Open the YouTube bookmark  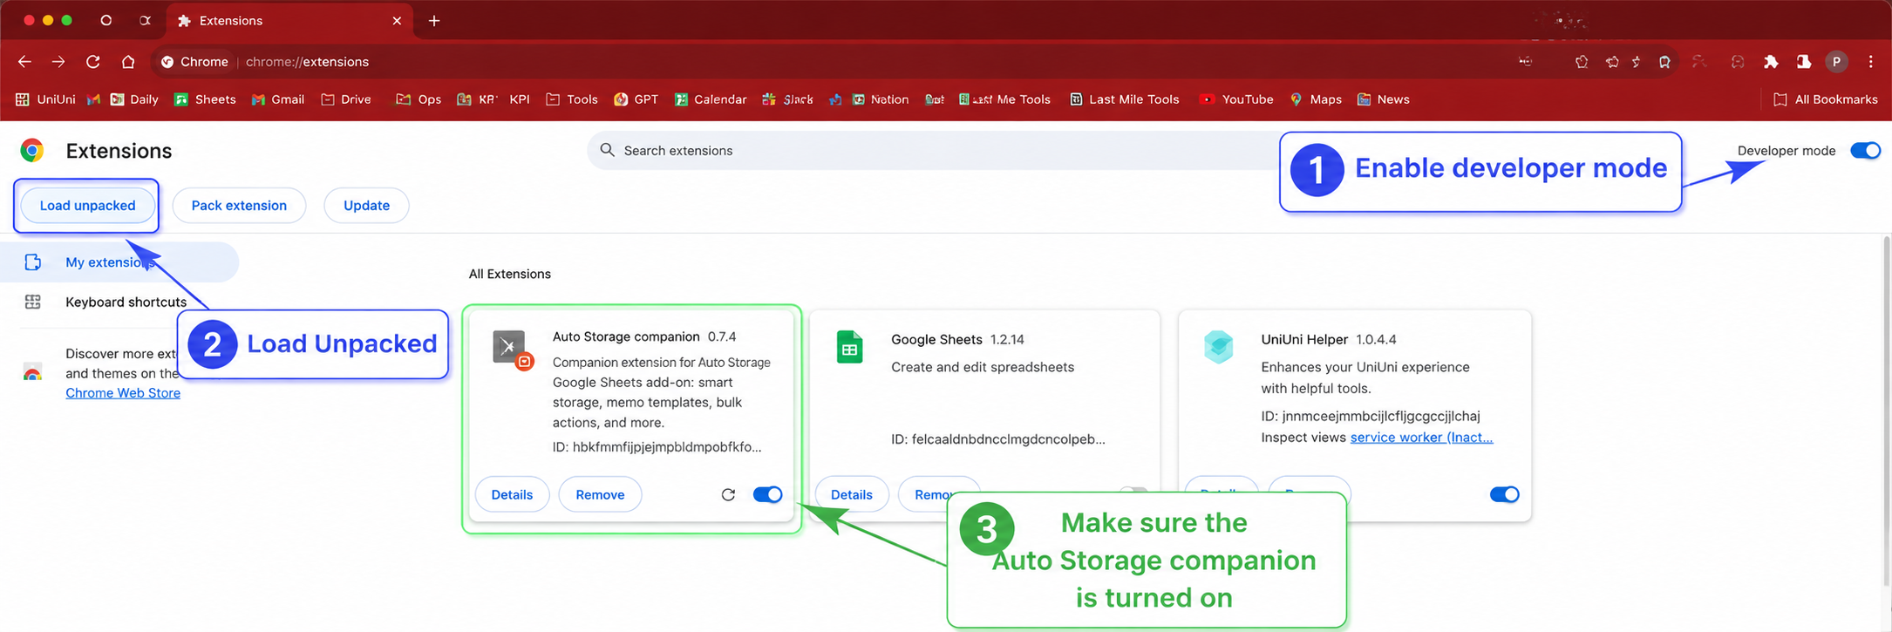(1236, 99)
